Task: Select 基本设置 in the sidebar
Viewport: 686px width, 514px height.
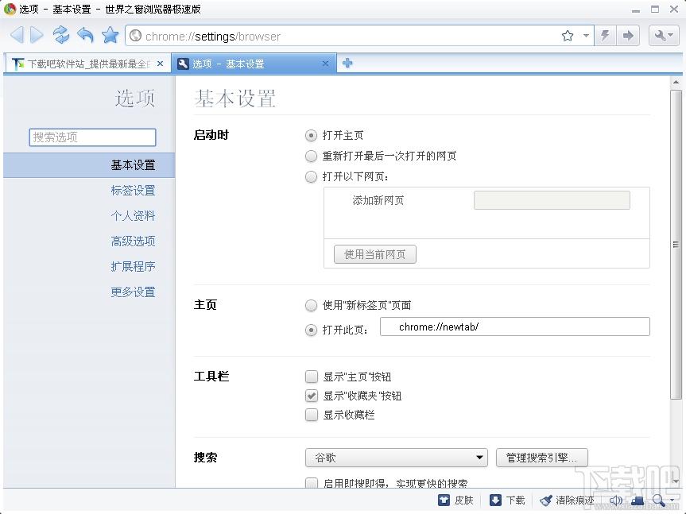Action: (89, 165)
